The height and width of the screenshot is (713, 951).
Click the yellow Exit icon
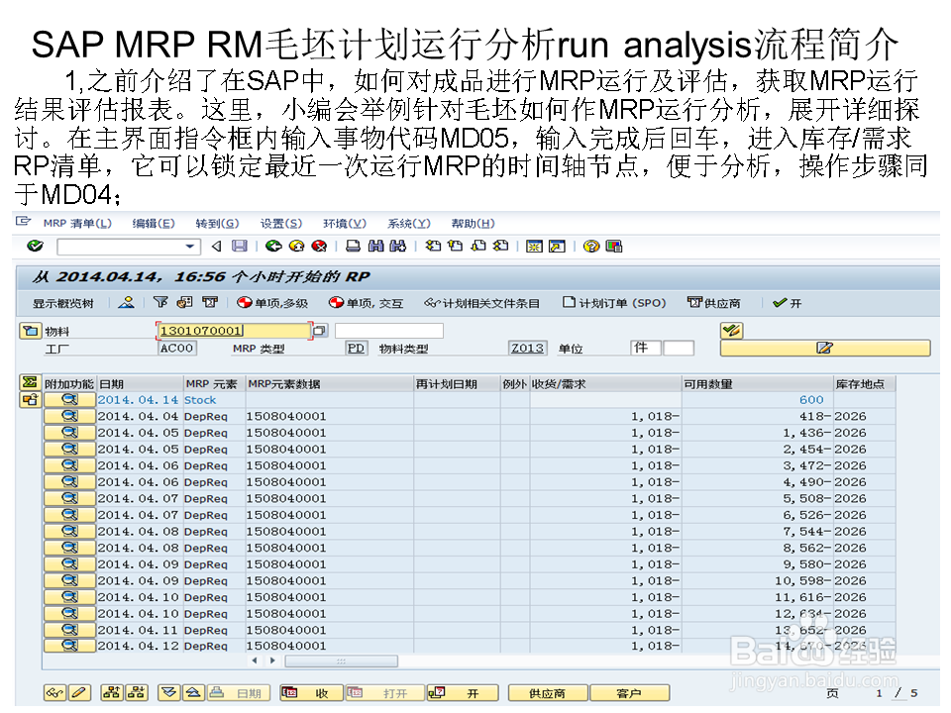[x=296, y=246]
